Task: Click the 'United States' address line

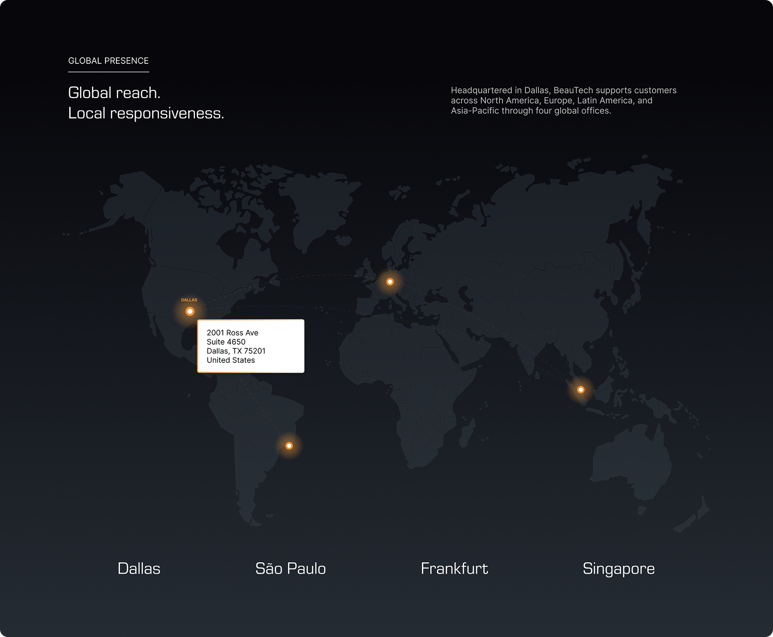Action: click(231, 360)
